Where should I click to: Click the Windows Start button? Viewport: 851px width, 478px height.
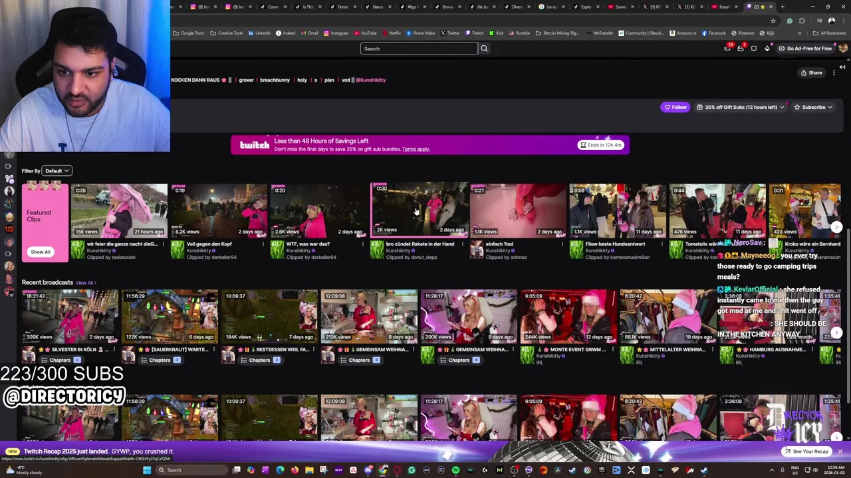pyautogui.click(x=147, y=470)
